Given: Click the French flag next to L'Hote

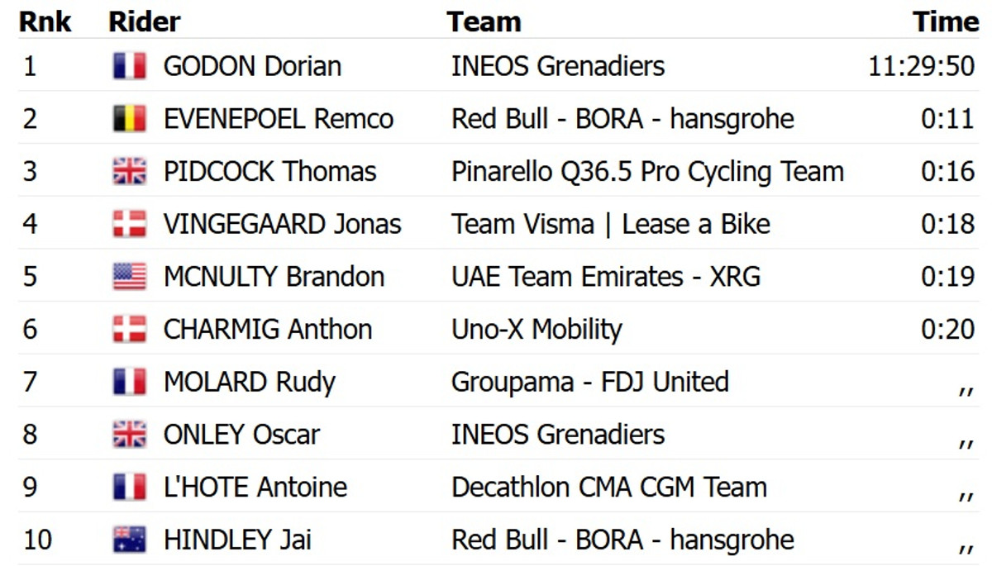Looking at the screenshot, I should click(129, 488).
